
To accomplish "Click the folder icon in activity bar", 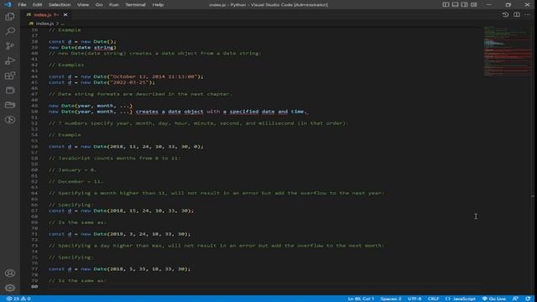I will [x=10, y=105].
